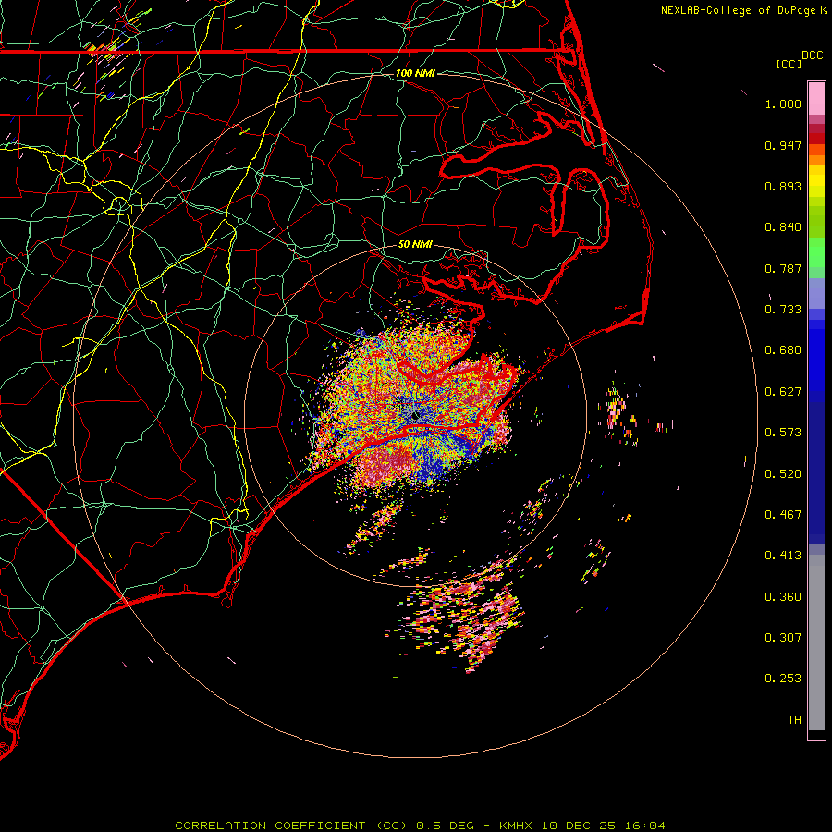
Task: Select the 0.307 legend value
Action: pos(783,638)
